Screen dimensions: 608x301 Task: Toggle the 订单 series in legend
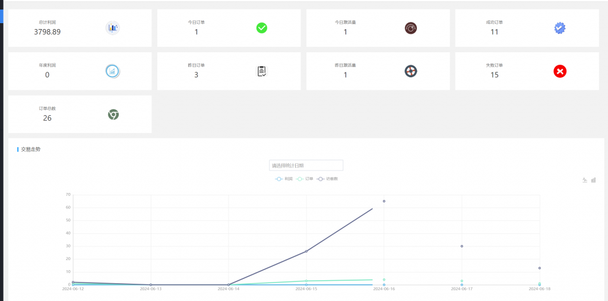(305, 179)
